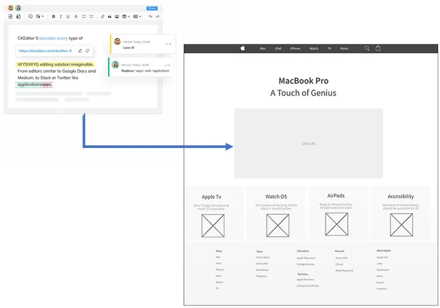Click the Apple Tv card image placeholder
Screen dimensions: 440x308
click(x=213, y=226)
